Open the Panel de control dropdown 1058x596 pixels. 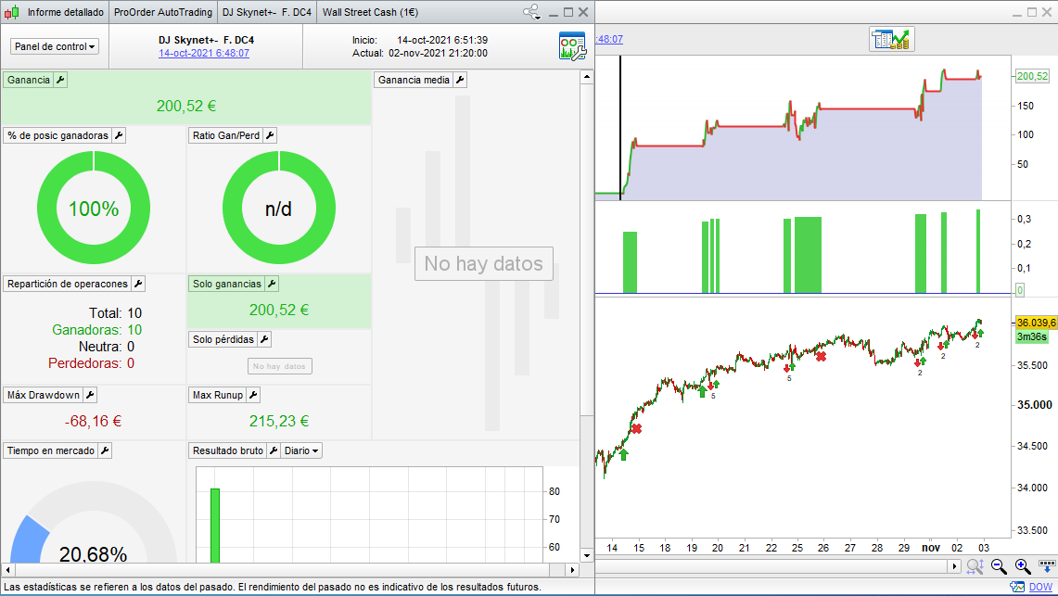click(x=55, y=46)
